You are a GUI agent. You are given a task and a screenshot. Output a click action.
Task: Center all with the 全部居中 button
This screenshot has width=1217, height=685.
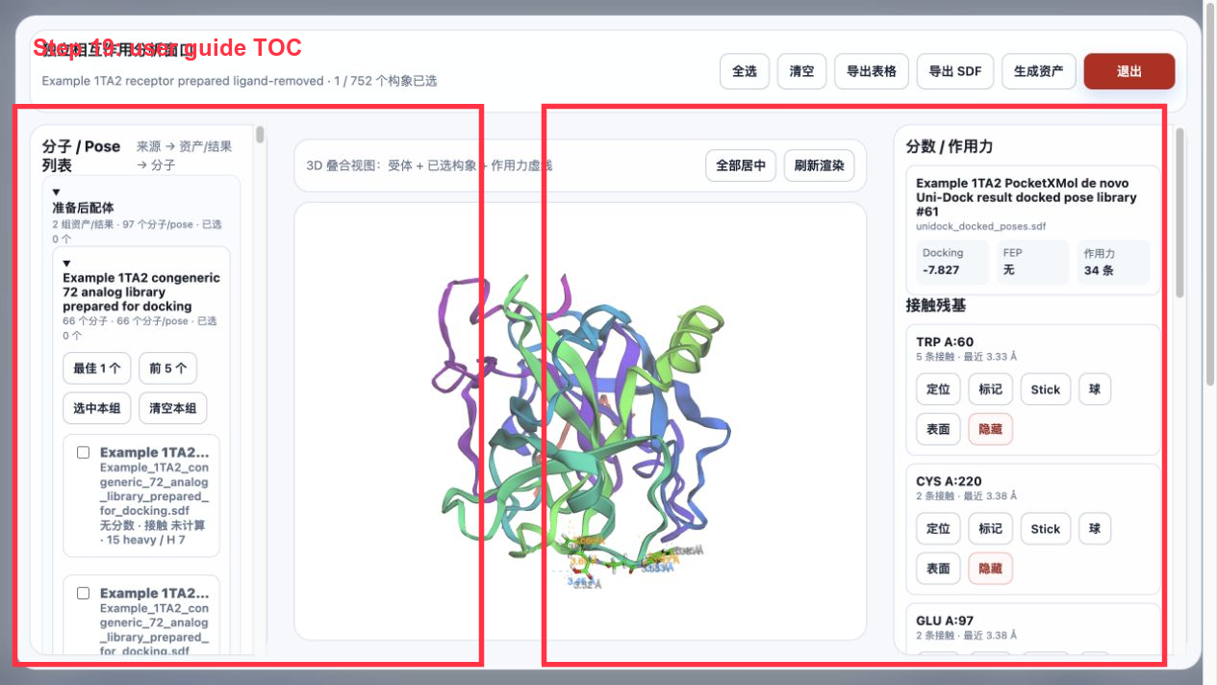tap(741, 165)
